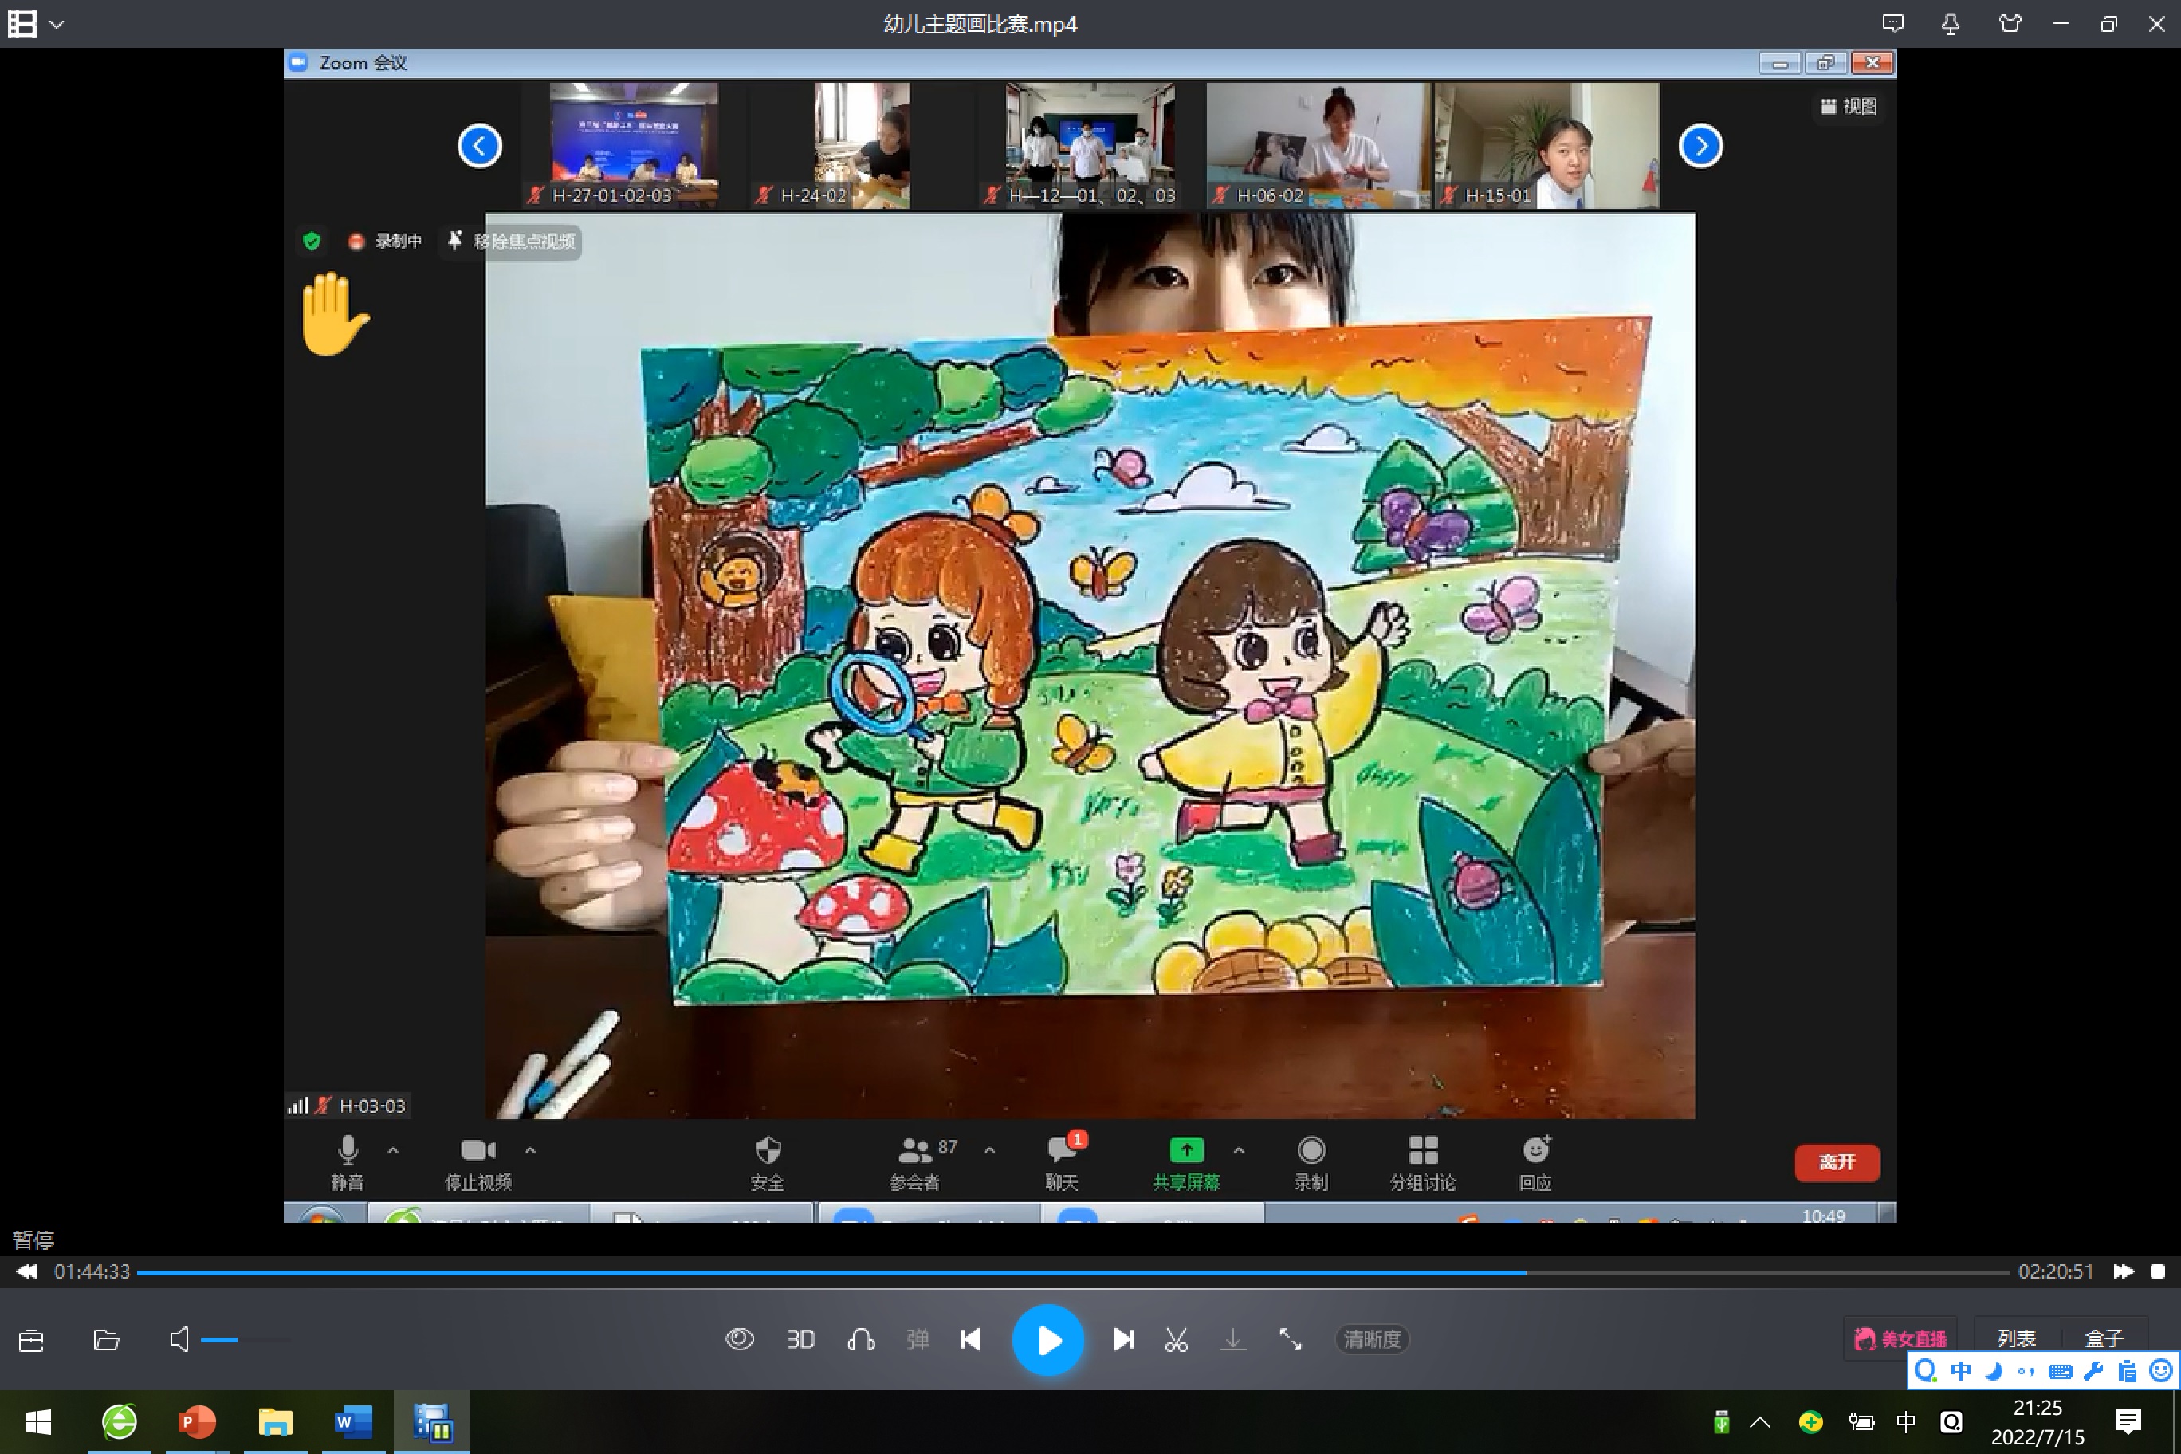
Task: Open Windows Start menu
Action: click(x=38, y=1421)
